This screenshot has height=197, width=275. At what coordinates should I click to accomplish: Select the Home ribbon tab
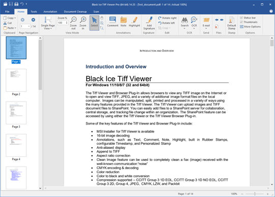[x=21, y=12]
